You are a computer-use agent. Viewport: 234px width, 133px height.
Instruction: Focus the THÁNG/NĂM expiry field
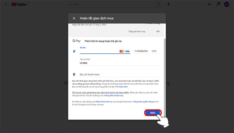click(x=141, y=51)
